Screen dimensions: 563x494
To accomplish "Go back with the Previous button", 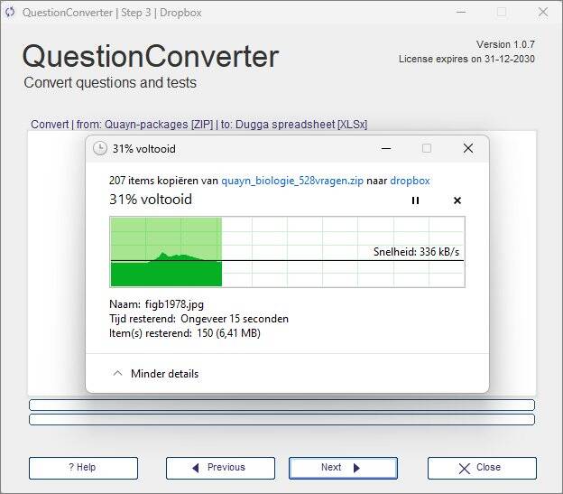I will point(220,468).
